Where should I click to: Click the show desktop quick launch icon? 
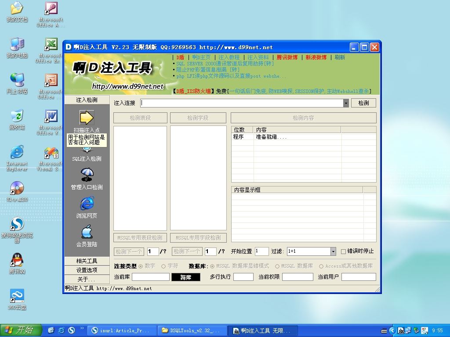point(51,330)
